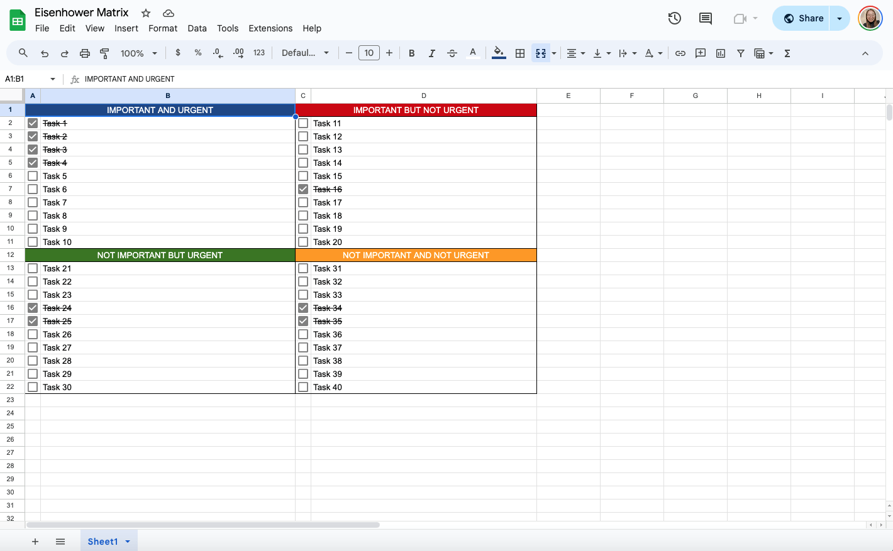The image size is (893, 551).
Task: Open the search menus magnifier icon
Action: click(x=23, y=53)
